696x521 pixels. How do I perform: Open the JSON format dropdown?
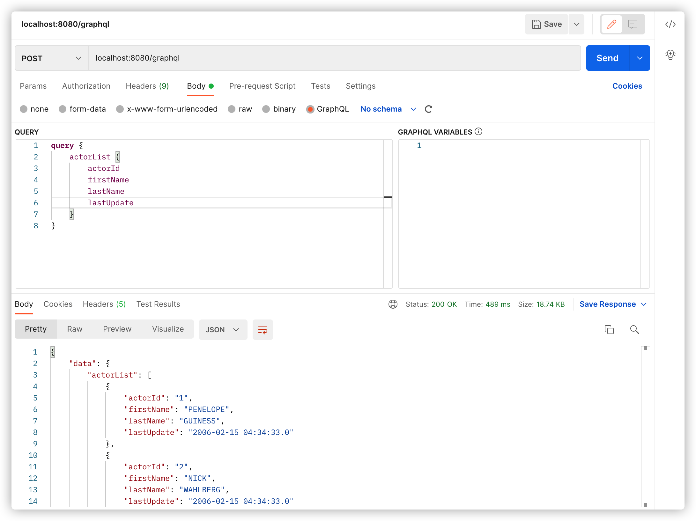click(223, 329)
